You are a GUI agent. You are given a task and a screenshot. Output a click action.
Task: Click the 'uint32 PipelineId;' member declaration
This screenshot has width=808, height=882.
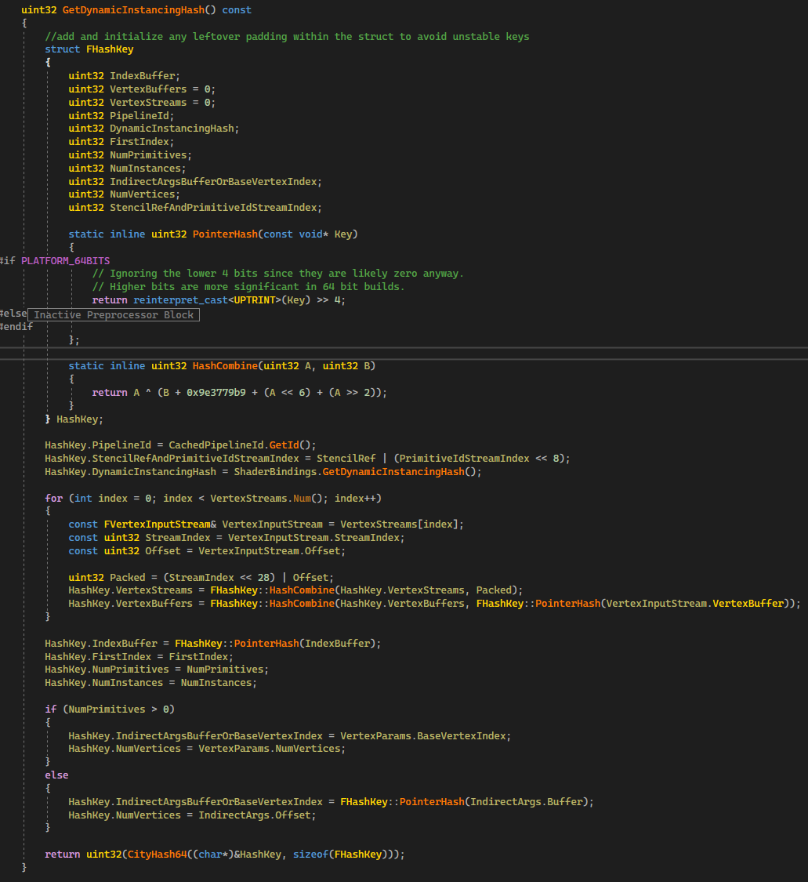[x=121, y=116]
